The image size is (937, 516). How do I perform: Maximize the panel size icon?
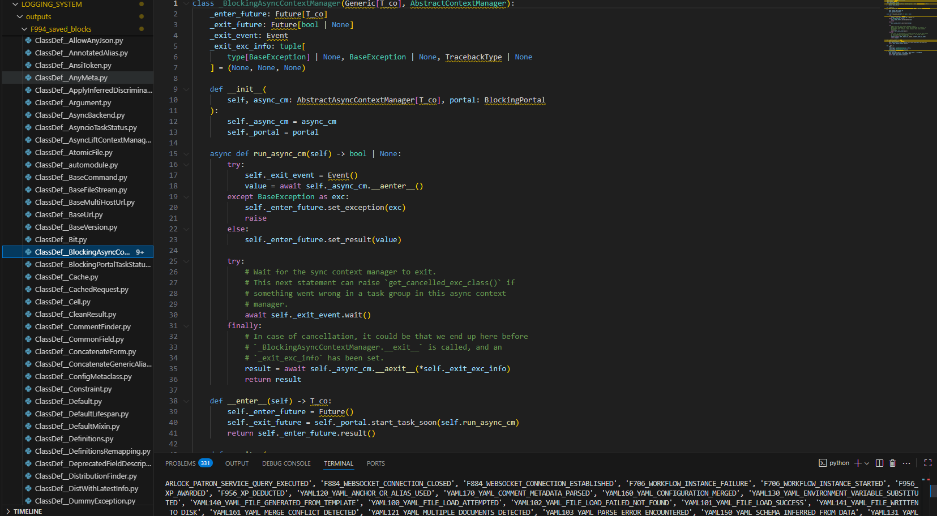pyautogui.click(x=927, y=463)
